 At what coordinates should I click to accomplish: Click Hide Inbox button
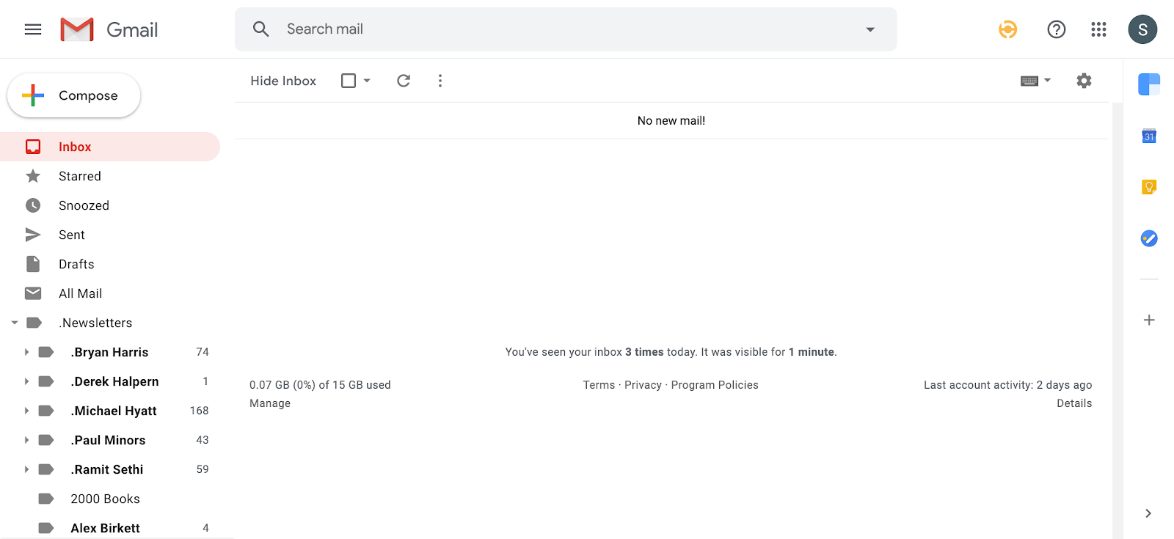[x=283, y=81]
